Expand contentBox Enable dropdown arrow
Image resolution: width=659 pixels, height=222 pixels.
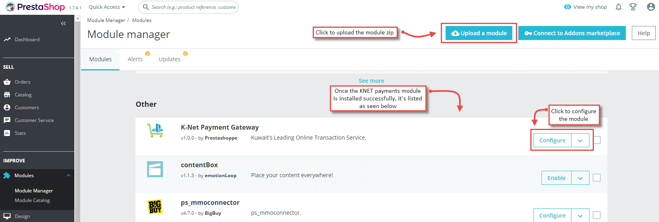[x=580, y=178]
